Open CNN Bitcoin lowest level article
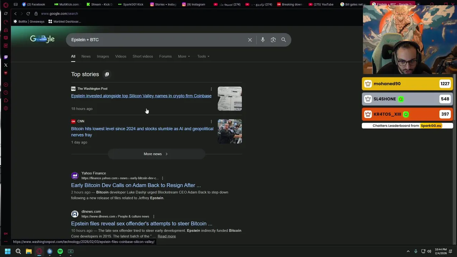The height and width of the screenshot is (257, 457). 142,132
